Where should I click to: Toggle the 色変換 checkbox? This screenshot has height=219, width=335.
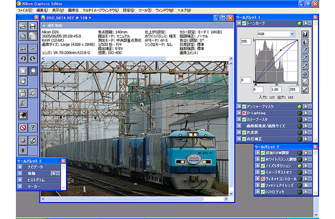coord(244,132)
